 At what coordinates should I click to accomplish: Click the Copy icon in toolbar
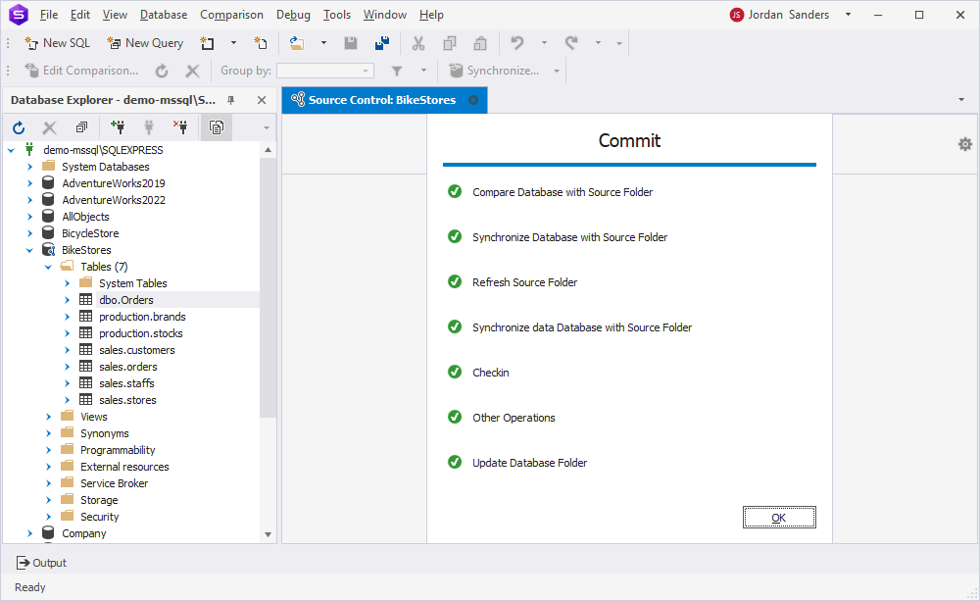(x=450, y=43)
